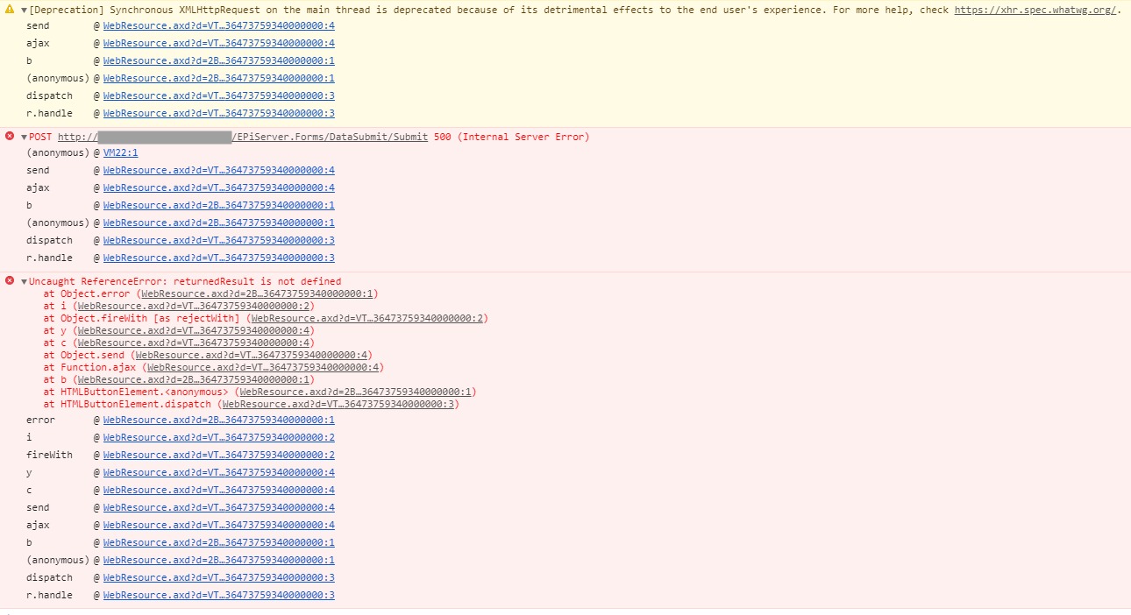Open the source link in the 'fireWith' call-stack row
1131x615 pixels.
coord(218,455)
